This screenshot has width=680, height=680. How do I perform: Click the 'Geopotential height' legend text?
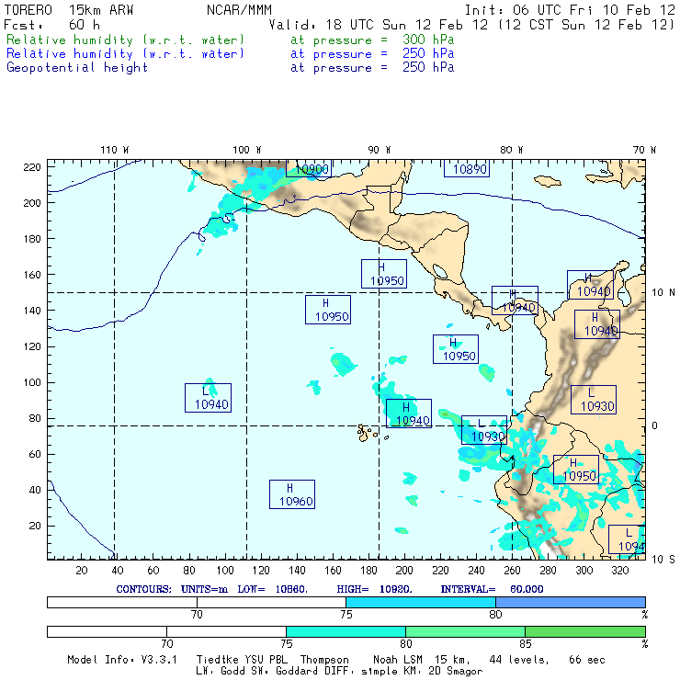click(77, 68)
